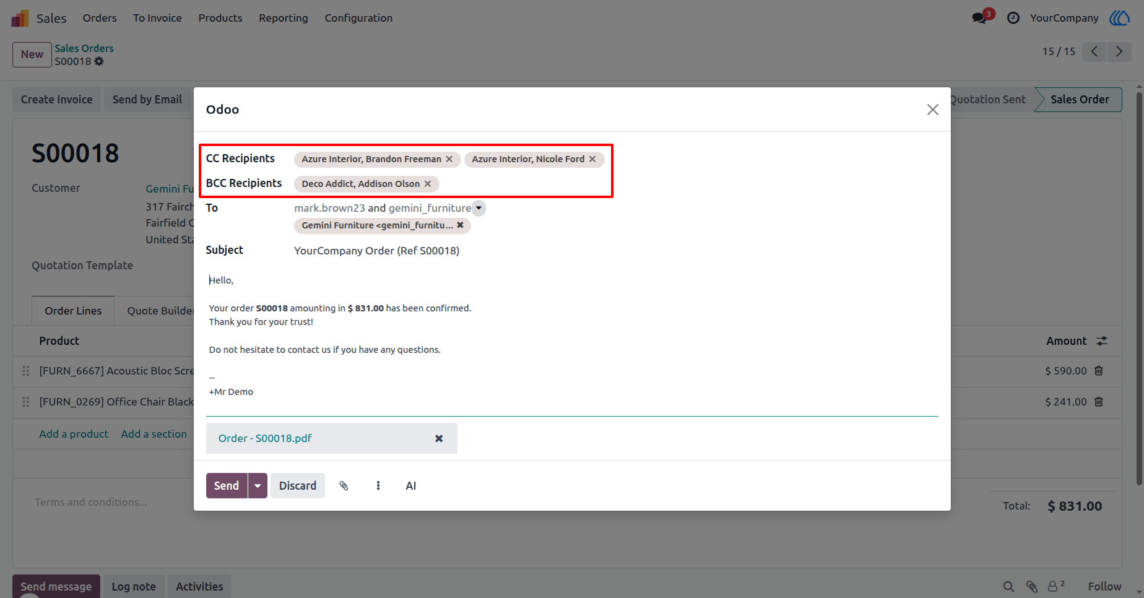Remove Nicole Ford from CC recipients
This screenshot has width=1144, height=598.
click(592, 159)
